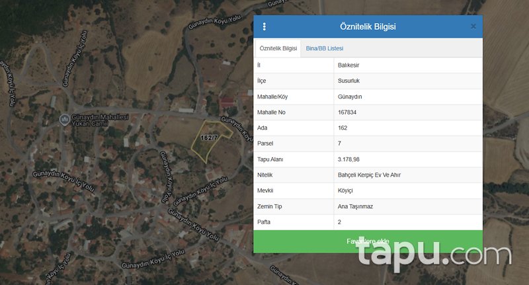Viewport: 529px width, 285px height.
Task: Select the Zemin Tip value Ana Taşınmaz
Action: pos(355,206)
